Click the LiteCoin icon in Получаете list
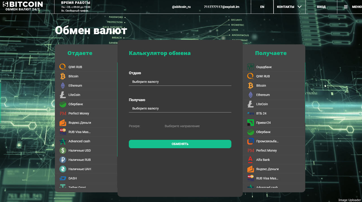This screenshot has width=362, height=202. 251,104
